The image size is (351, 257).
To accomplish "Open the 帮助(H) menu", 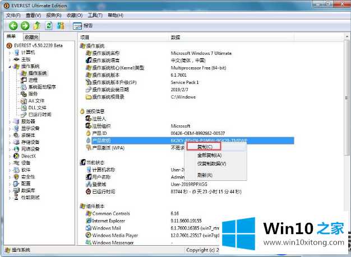I will click(x=116, y=15).
